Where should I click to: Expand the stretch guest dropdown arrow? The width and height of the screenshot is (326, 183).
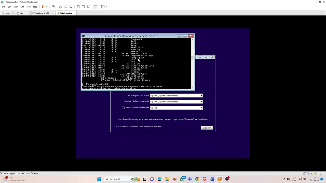click(106, 7)
